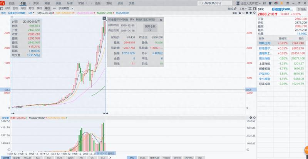The height and width of the screenshot is (159, 308).
Task: Expand the 工具 tools dropdown
Action: (243, 8)
